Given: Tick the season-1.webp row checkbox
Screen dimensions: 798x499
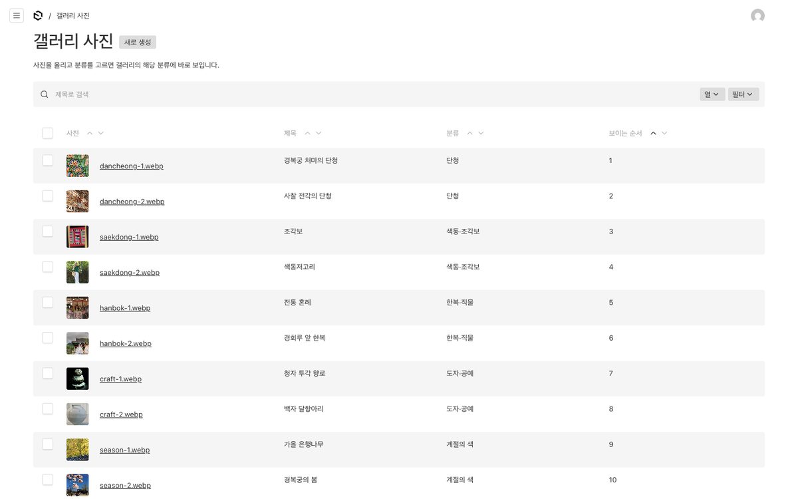Looking at the screenshot, I should click(x=47, y=444).
